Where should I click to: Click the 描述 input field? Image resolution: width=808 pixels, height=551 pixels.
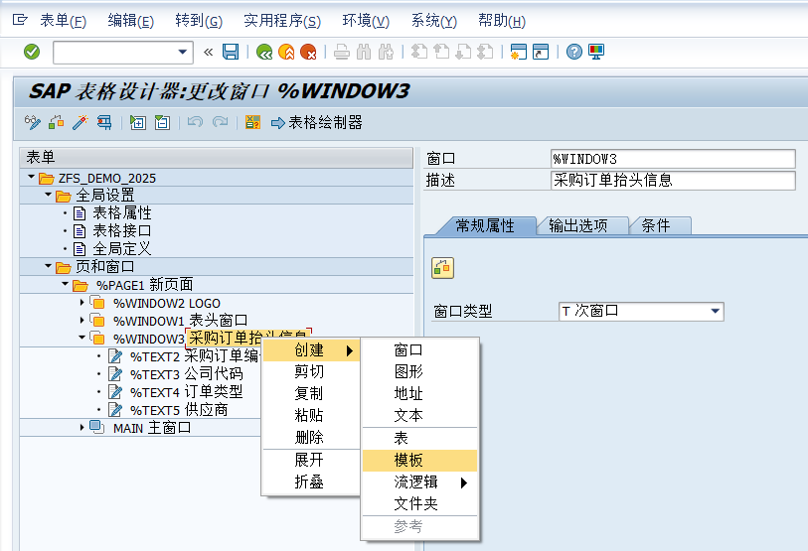(673, 181)
